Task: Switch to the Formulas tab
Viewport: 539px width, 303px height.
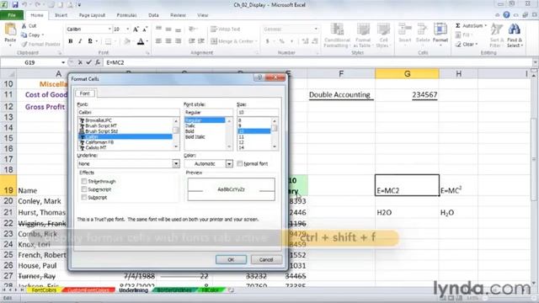Action: (126, 15)
